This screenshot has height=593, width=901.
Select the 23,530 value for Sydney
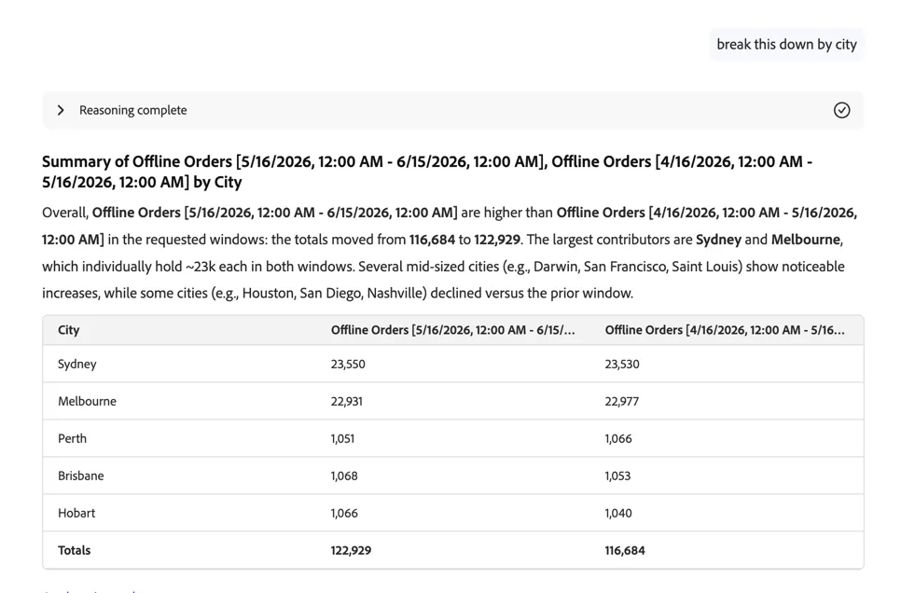(622, 364)
